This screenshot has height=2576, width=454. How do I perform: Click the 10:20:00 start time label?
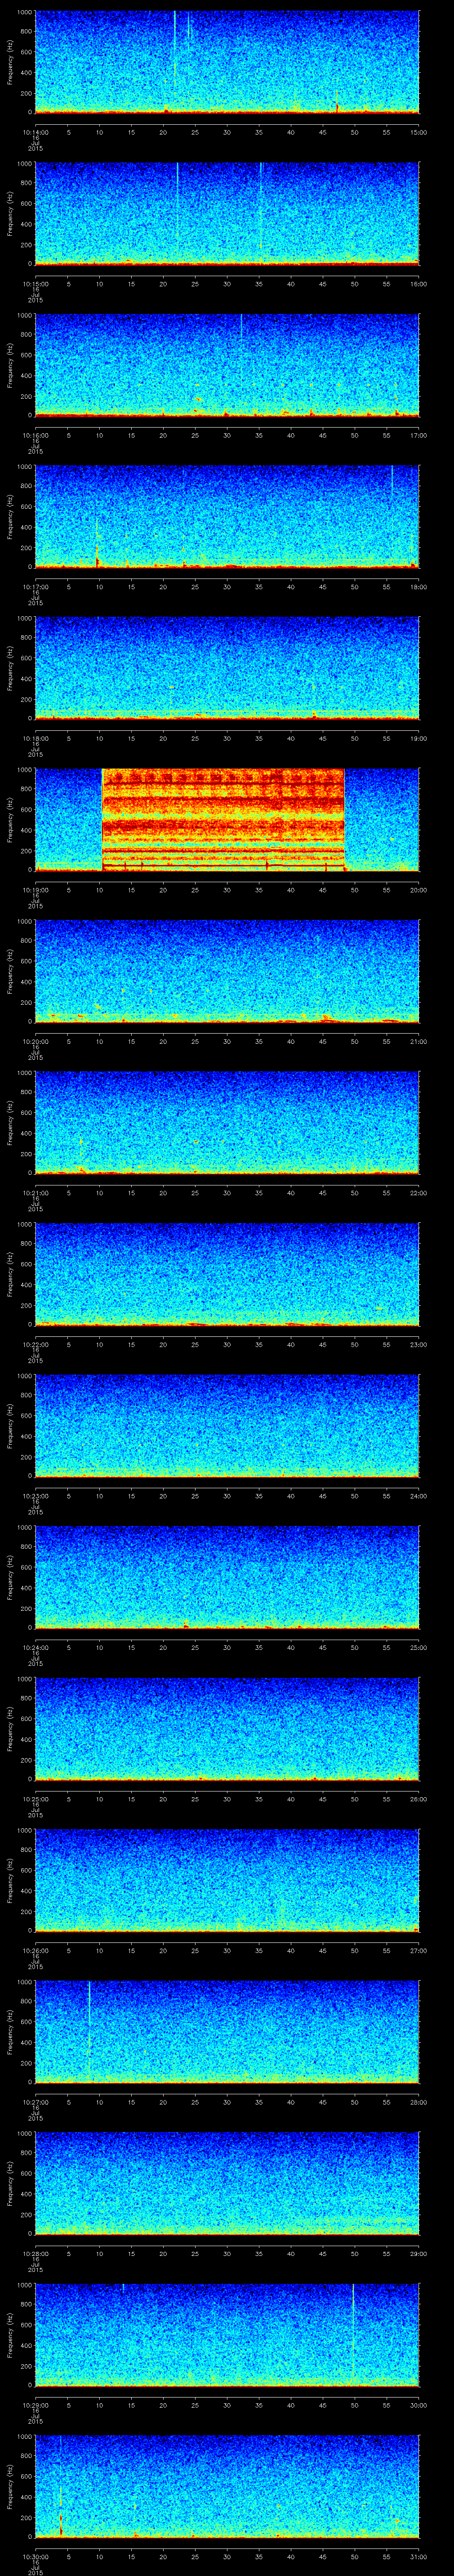click(x=35, y=1041)
